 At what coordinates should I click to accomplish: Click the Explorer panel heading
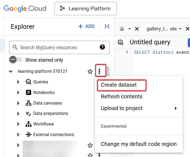click(x=23, y=27)
